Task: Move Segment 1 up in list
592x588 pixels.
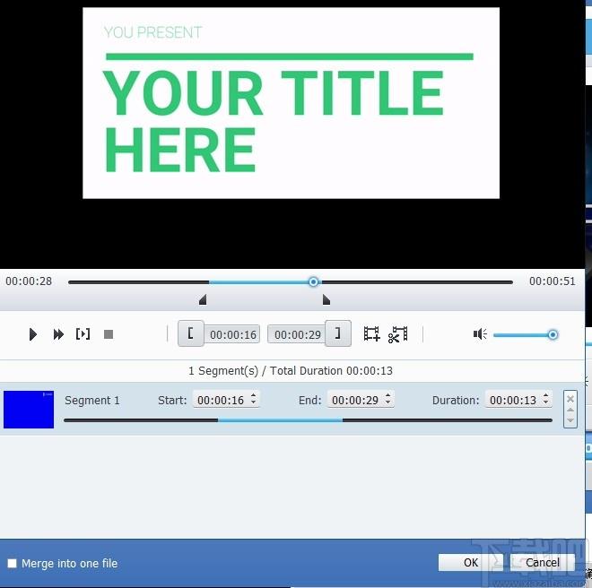Action: coord(570,411)
